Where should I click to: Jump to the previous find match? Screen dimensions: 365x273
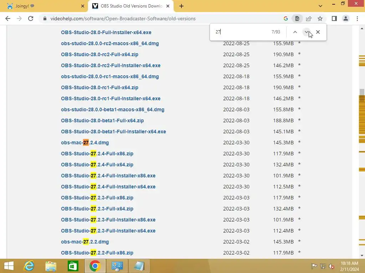295,32
